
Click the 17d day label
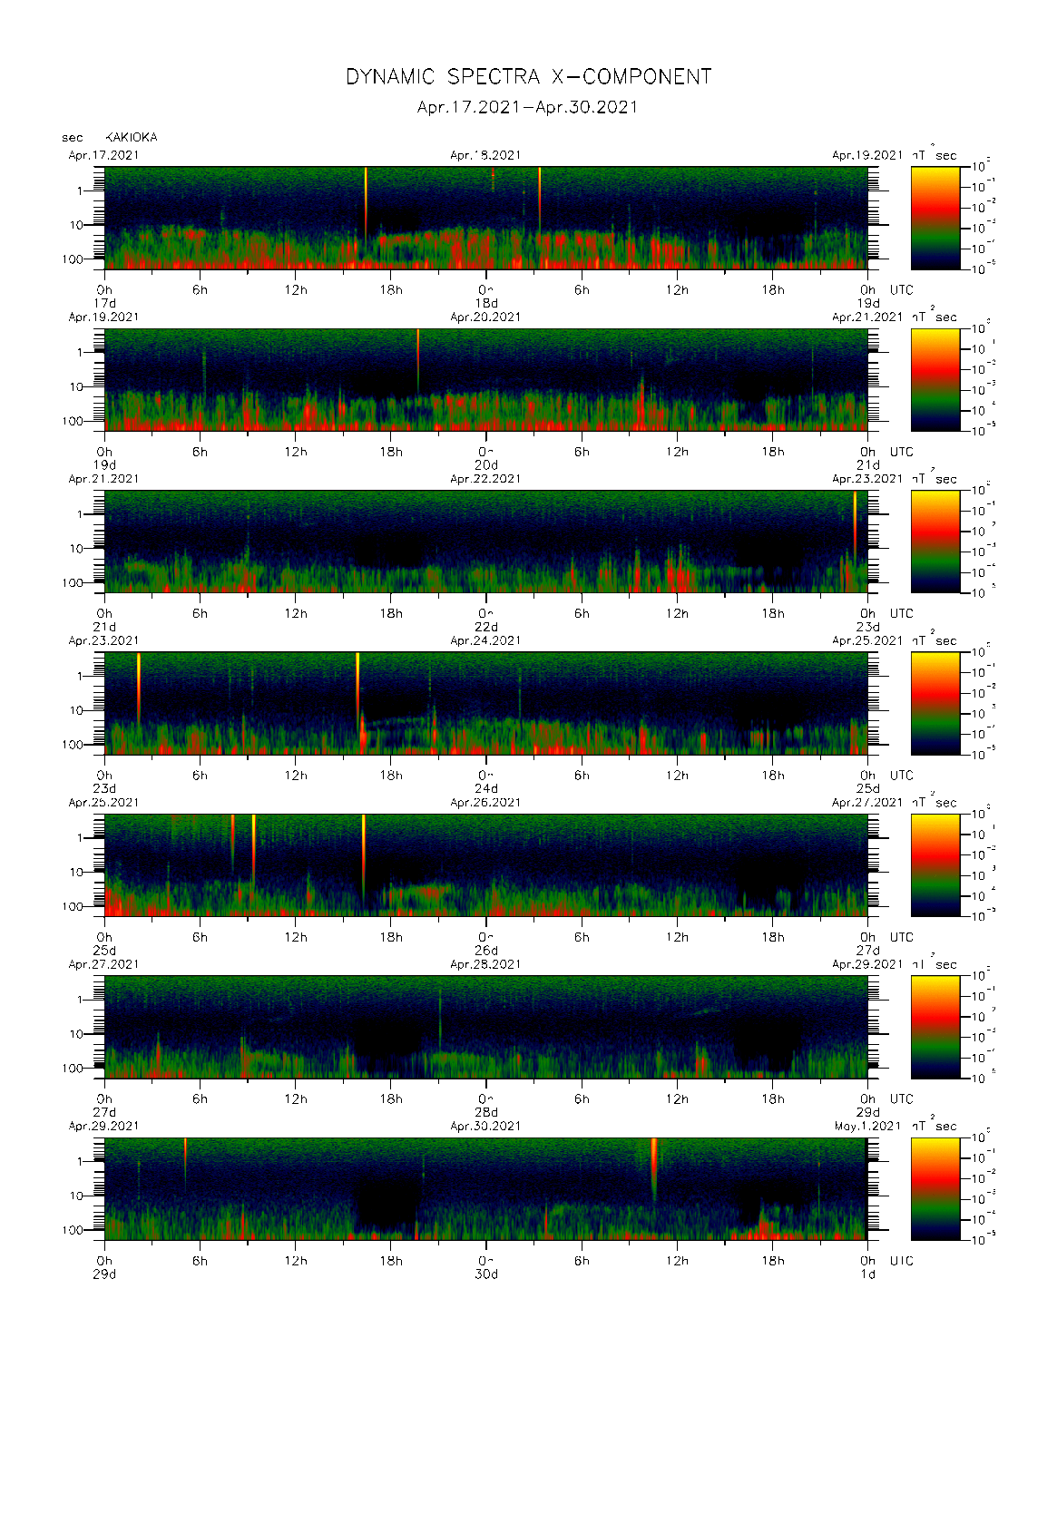click(105, 303)
